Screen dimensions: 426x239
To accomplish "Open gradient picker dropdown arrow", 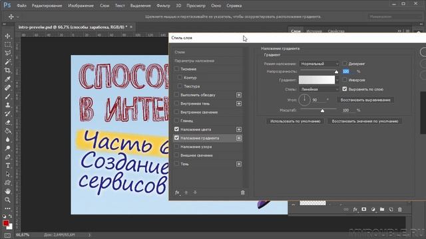I will click(x=337, y=80).
